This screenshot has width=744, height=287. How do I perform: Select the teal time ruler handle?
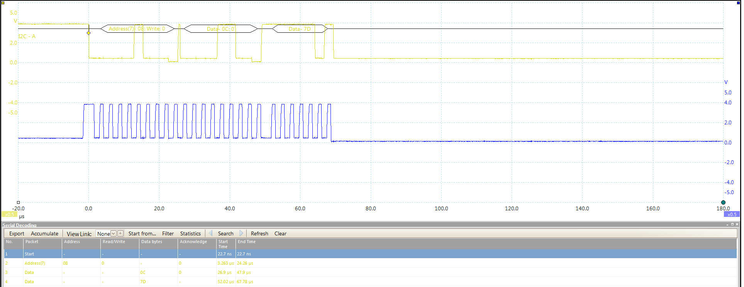[723, 202]
